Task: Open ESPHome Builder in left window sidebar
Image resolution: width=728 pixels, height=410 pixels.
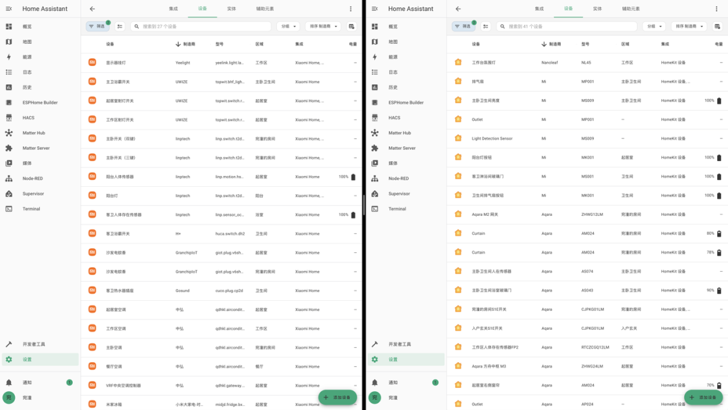Action: (40, 102)
